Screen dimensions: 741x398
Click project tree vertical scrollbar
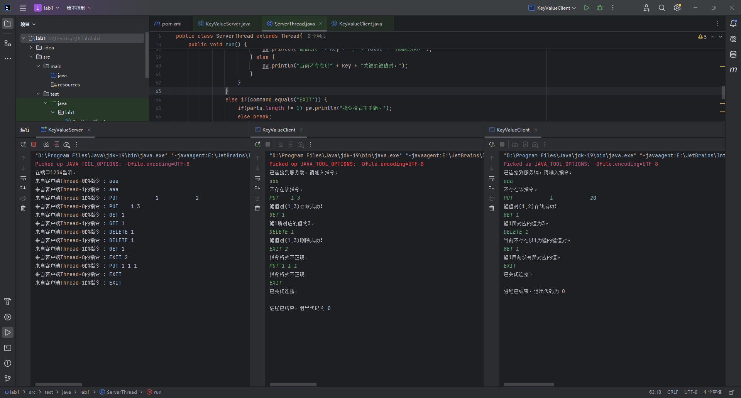[147, 56]
